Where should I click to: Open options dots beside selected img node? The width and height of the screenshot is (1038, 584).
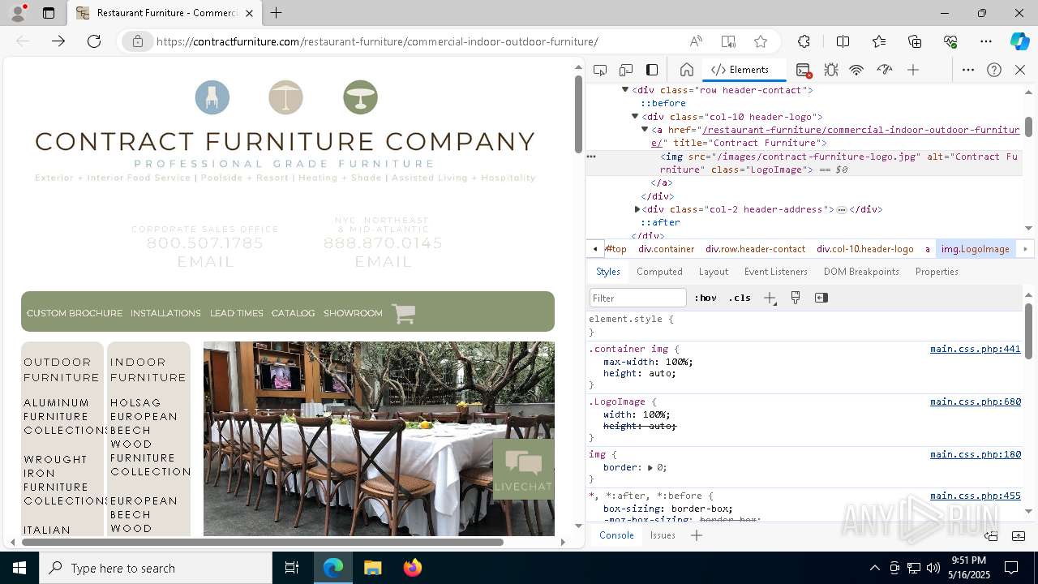591,157
